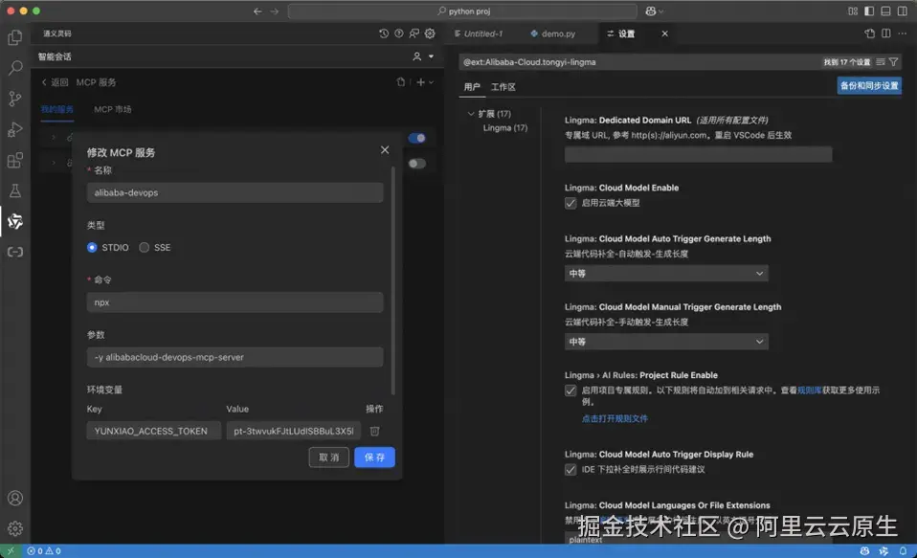Screen dimensions: 917x558
Task: Open Manual Trigger Generate Length dropdown
Action: (x=666, y=342)
